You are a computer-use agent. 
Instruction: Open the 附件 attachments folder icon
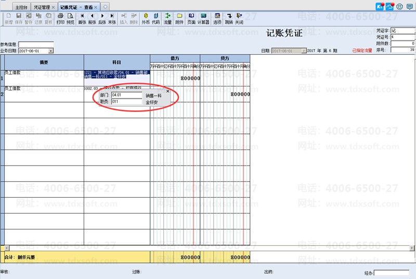tap(179, 19)
